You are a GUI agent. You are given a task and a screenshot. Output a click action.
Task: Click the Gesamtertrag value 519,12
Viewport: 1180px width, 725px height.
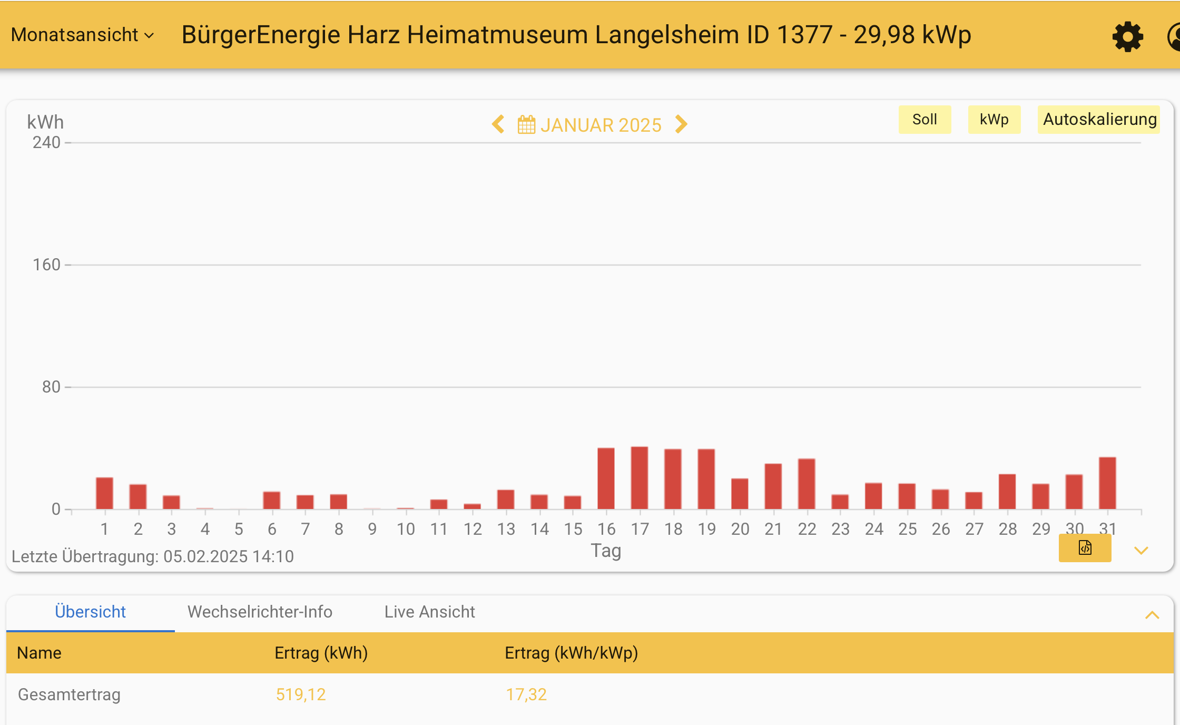(301, 694)
